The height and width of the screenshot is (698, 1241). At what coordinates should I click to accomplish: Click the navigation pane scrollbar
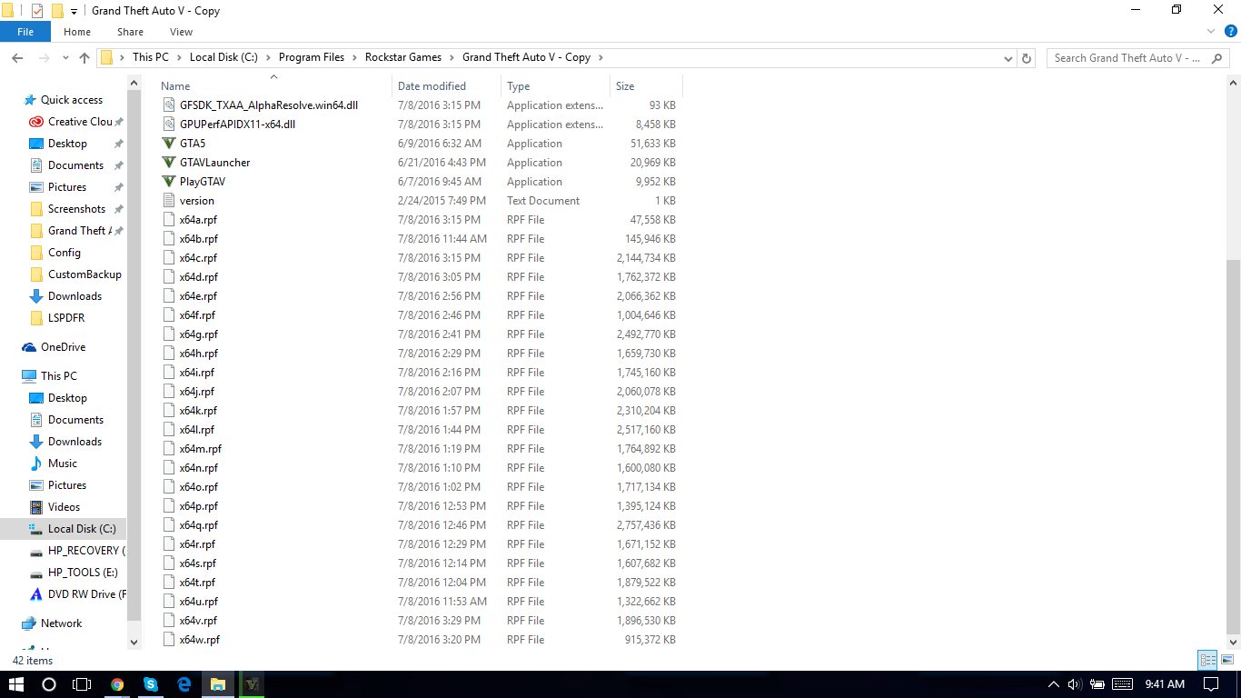(134, 354)
